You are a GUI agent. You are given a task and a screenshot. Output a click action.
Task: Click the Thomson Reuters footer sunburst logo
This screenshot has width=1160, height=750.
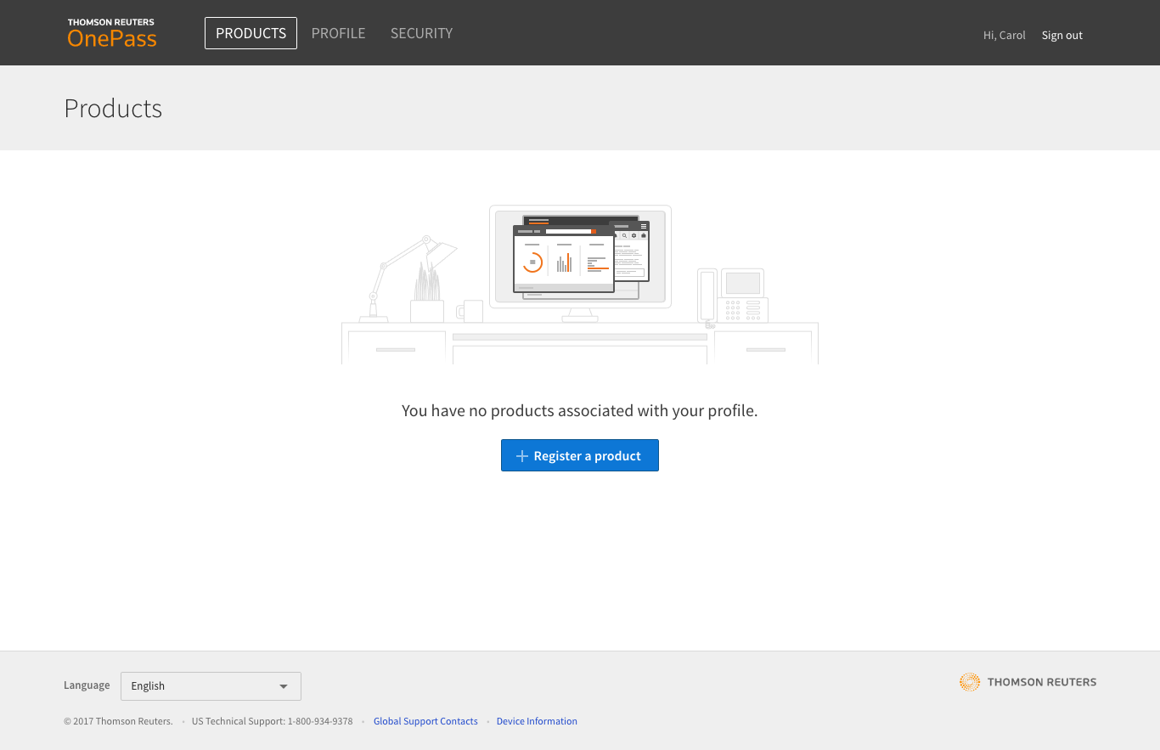[969, 682]
